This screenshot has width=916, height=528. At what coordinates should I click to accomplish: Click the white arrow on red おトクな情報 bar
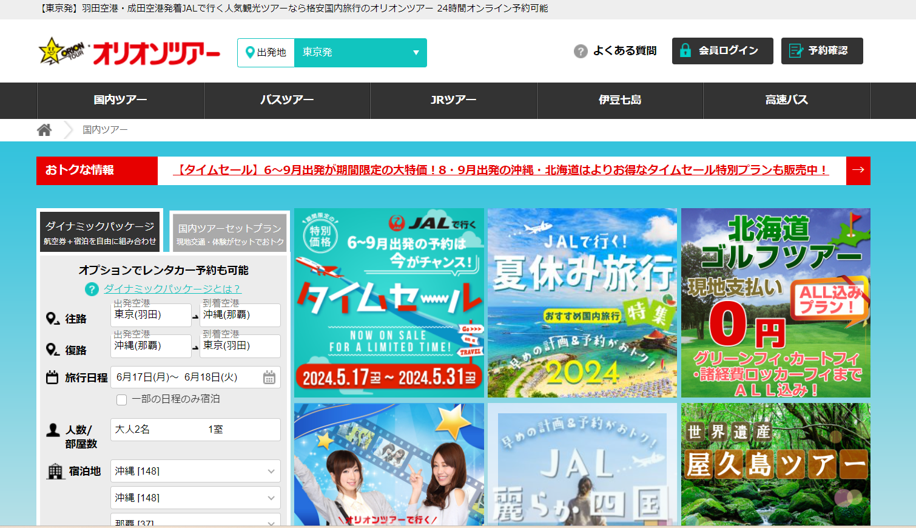(858, 171)
